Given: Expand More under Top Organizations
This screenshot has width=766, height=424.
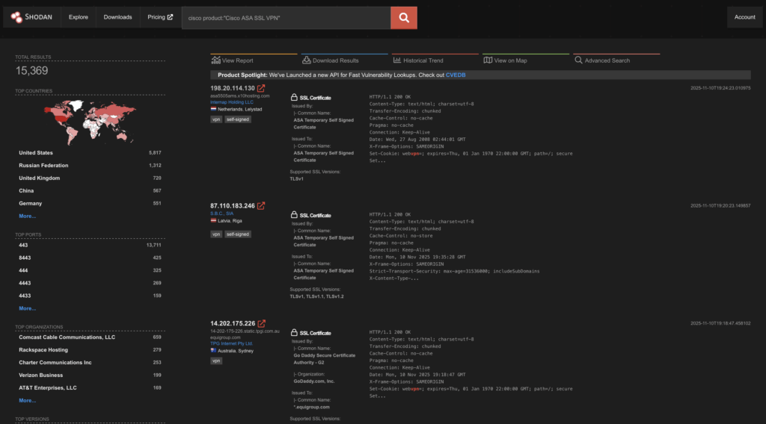Looking at the screenshot, I should pyautogui.click(x=27, y=400).
